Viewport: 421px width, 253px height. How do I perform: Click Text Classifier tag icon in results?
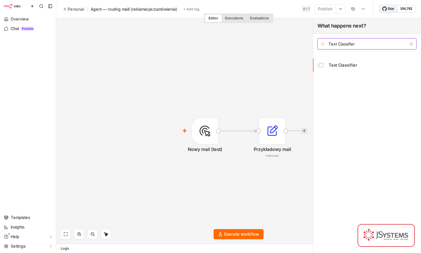(x=321, y=65)
